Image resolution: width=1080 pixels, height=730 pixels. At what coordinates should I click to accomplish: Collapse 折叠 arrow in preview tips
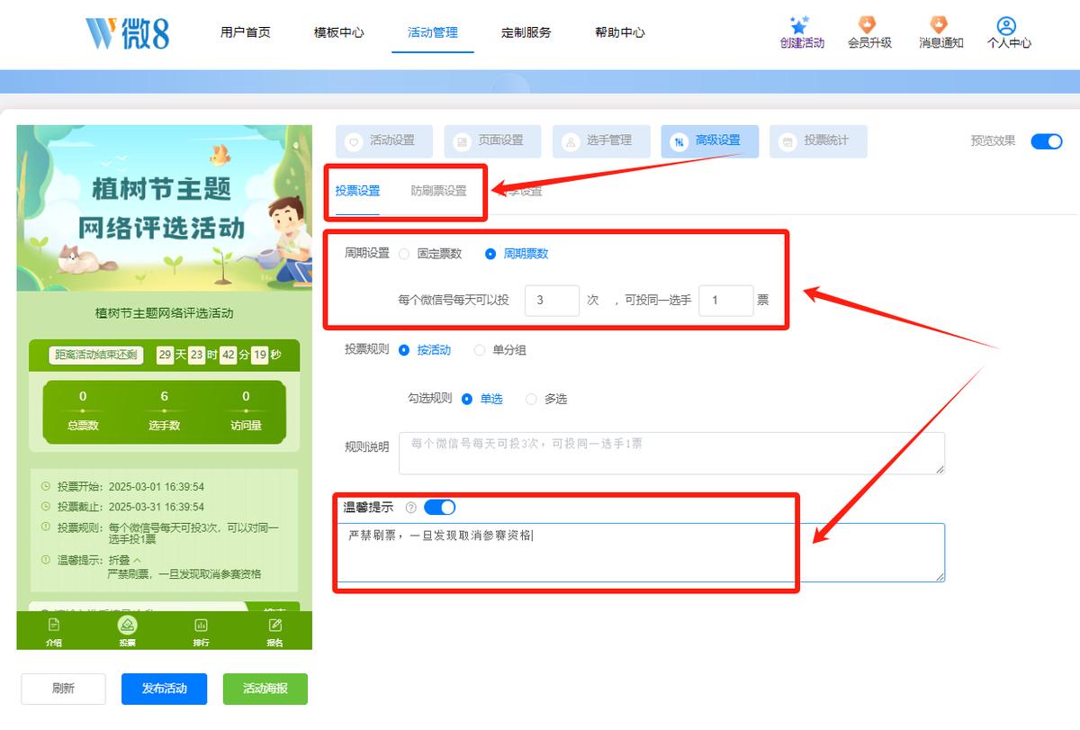137,560
